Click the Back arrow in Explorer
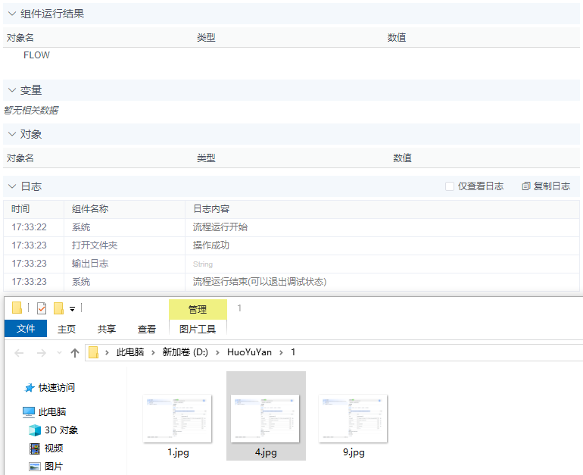The height and width of the screenshot is (475, 583). click(19, 352)
